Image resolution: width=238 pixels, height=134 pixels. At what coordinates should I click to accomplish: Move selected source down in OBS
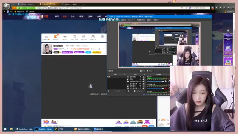(x=142, y=91)
